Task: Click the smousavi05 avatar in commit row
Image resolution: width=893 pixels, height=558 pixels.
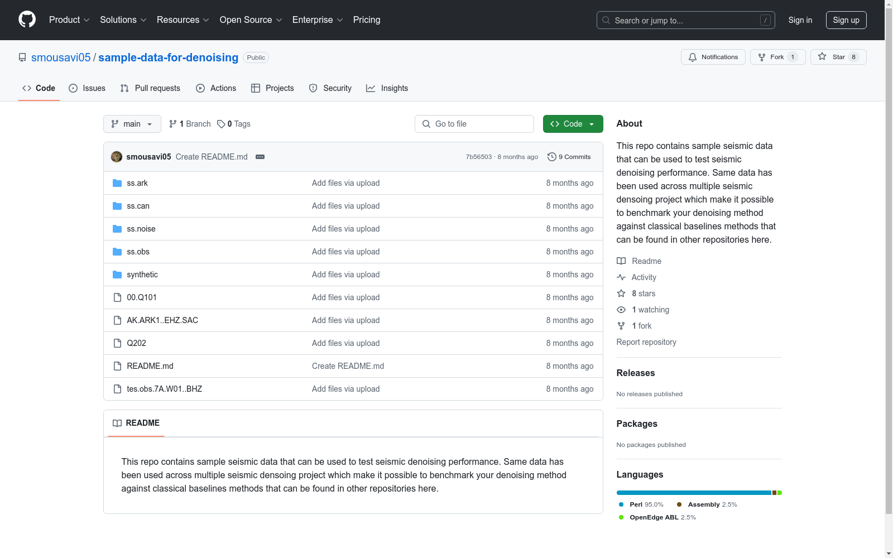Action: pos(117,157)
